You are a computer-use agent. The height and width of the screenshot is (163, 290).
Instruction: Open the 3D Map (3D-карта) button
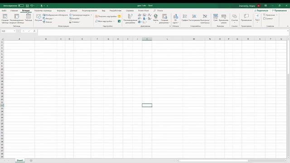[175, 19]
